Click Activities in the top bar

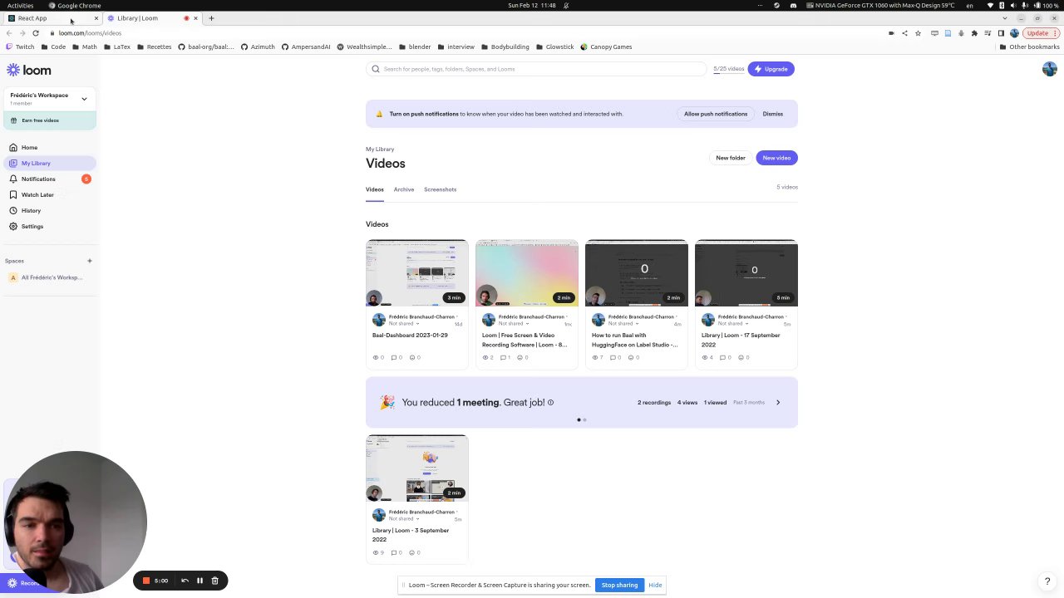click(20, 6)
